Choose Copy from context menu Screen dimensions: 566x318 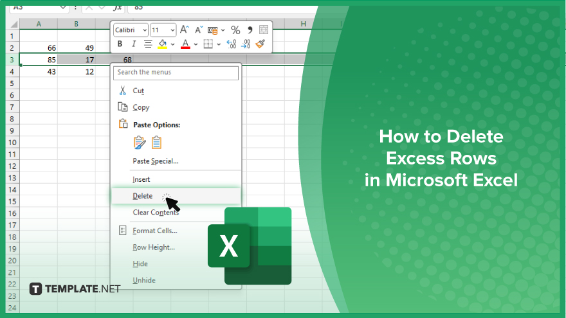(176, 107)
